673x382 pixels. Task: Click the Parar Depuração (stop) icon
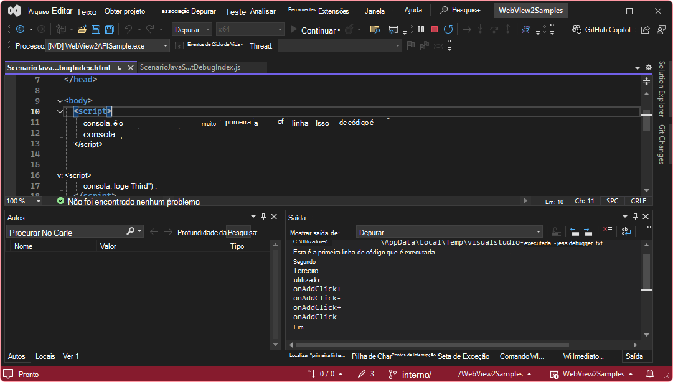(x=435, y=29)
